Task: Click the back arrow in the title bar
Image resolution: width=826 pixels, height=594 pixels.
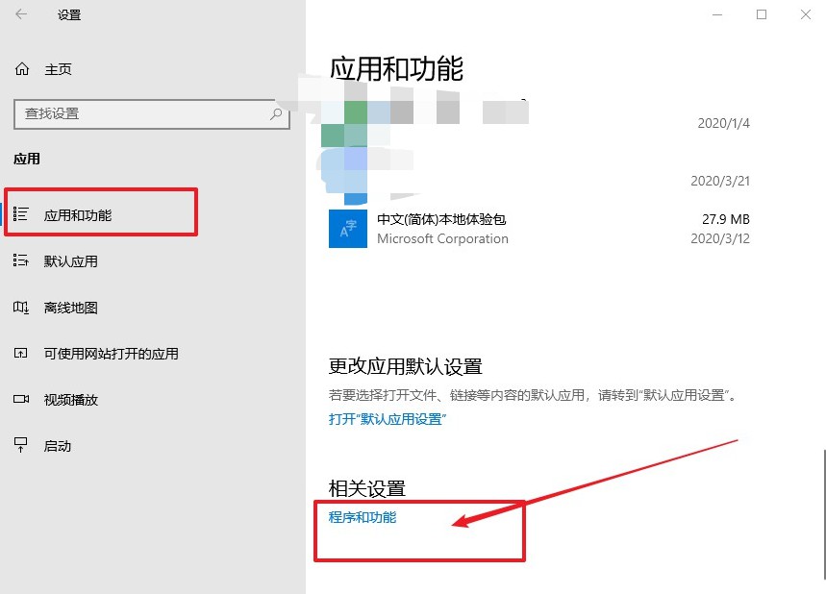Action: point(21,15)
